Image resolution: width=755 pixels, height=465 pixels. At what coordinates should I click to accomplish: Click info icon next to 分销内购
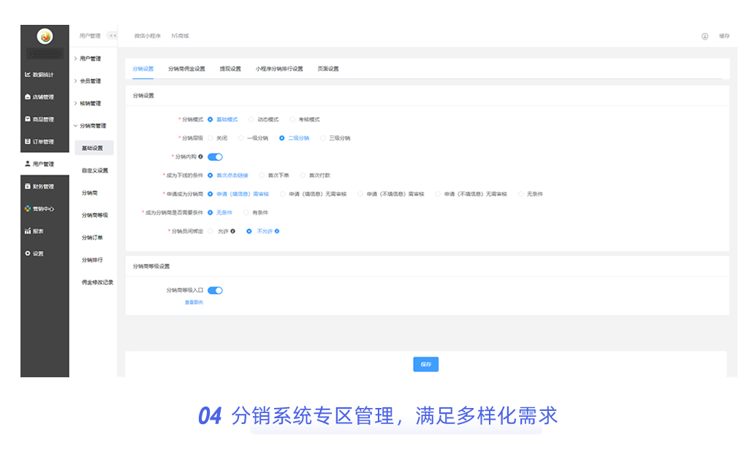pos(201,156)
